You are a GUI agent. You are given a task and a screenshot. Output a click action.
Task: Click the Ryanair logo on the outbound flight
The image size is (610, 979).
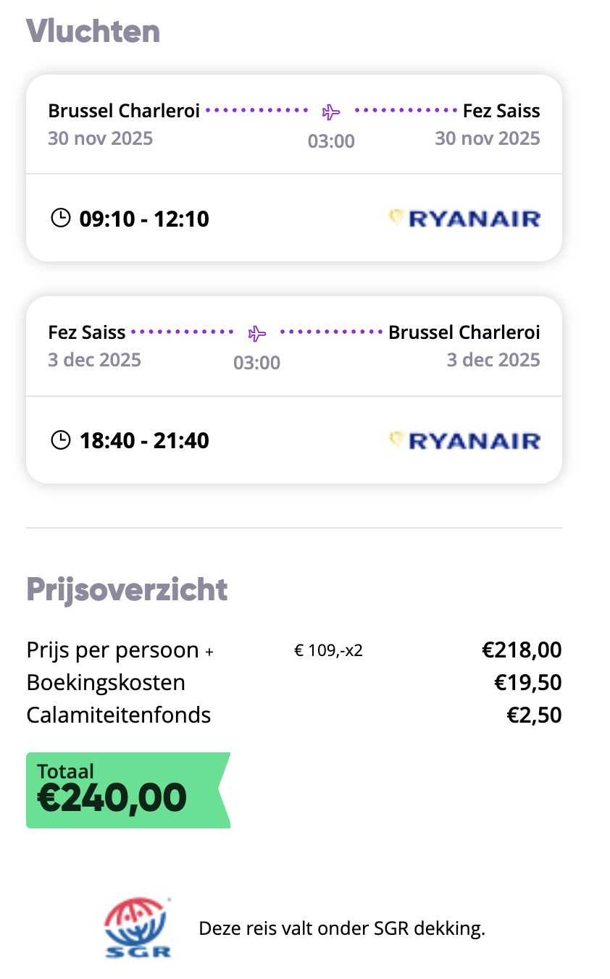(464, 217)
